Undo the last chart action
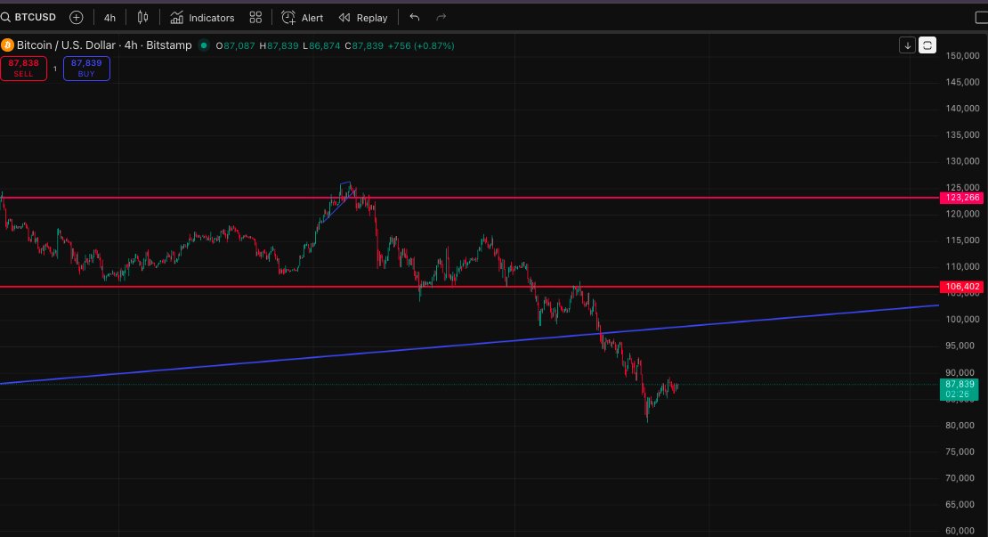 click(x=415, y=18)
